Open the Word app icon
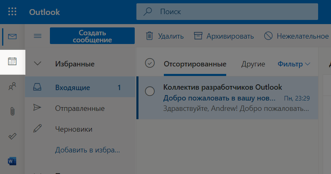The image size is (331, 174). (x=12, y=161)
